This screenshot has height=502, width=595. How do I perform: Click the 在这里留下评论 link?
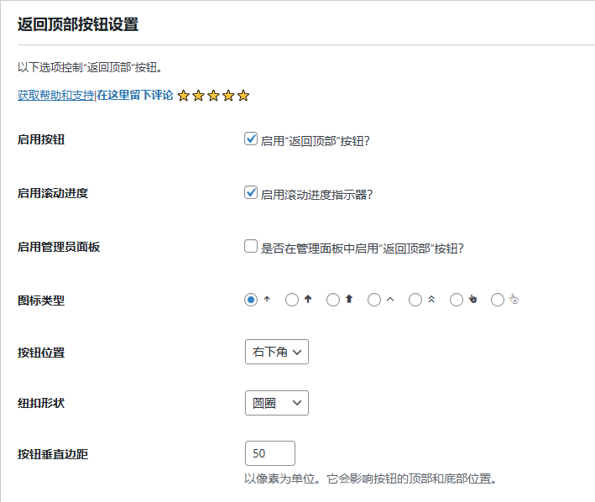[x=134, y=96]
